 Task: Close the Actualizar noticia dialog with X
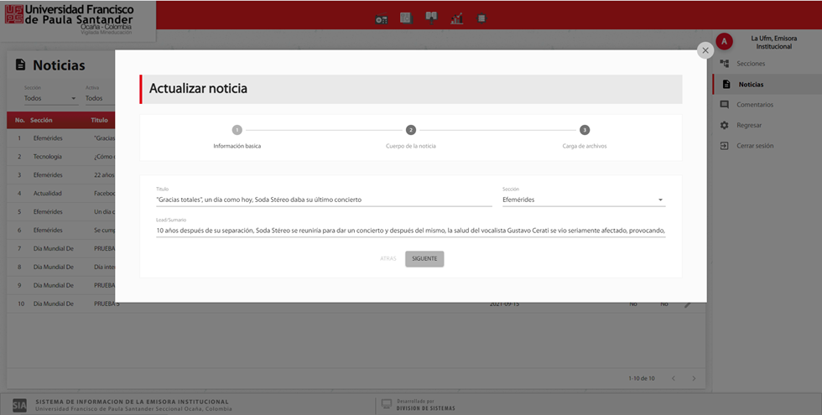click(705, 50)
